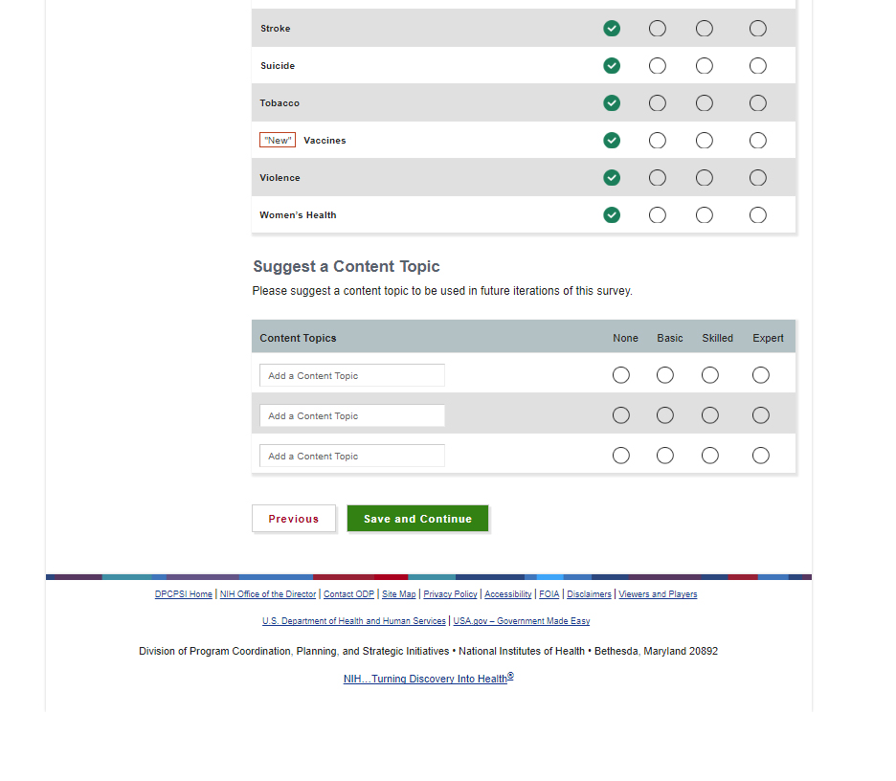This screenshot has height=781, width=896.
Task: Open the Site Map footer link
Action: coord(399,594)
